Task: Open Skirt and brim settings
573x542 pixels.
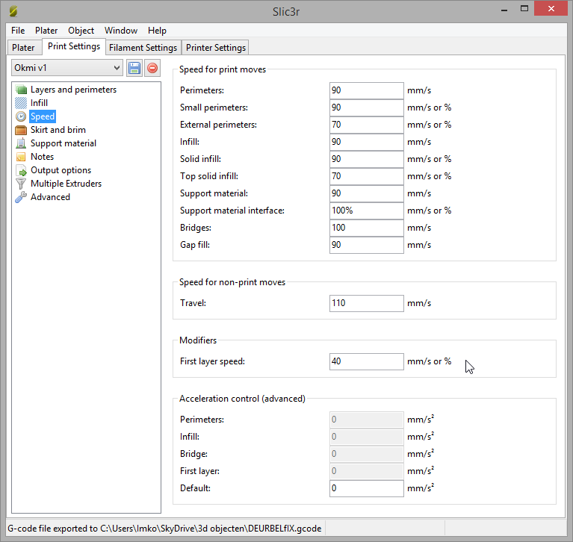Action: click(58, 130)
